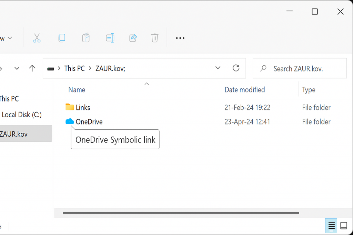
Task: Open the recent locations chevron
Action: (x=17, y=68)
